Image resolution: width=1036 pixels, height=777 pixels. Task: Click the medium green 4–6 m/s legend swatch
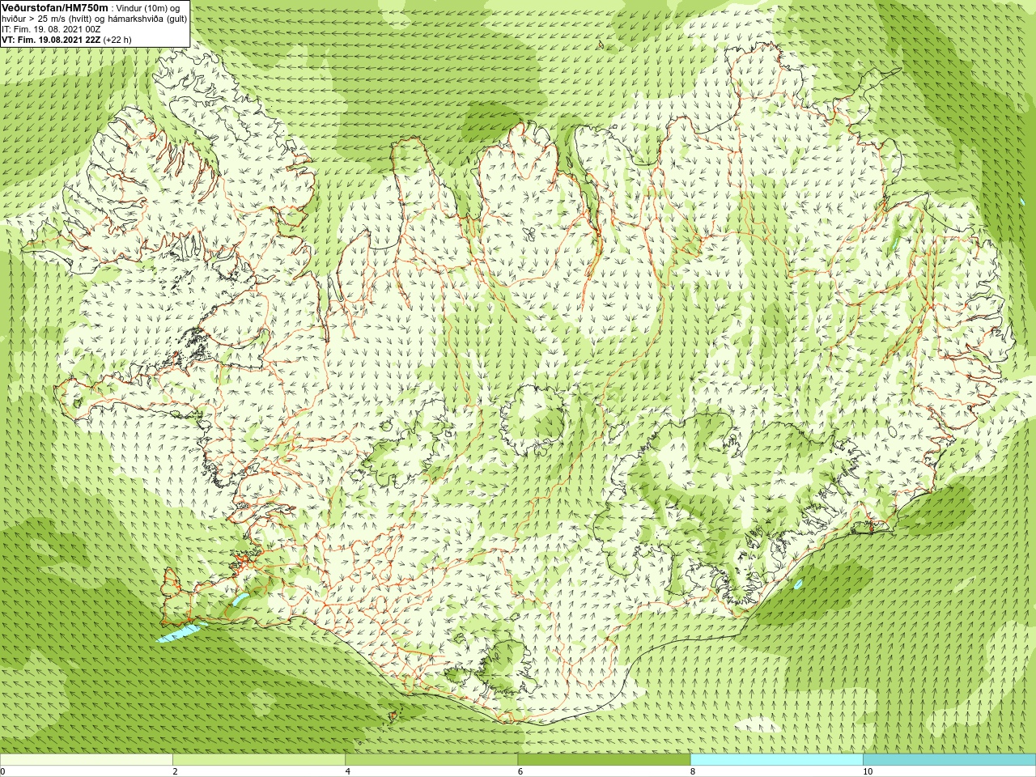click(x=431, y=760)
